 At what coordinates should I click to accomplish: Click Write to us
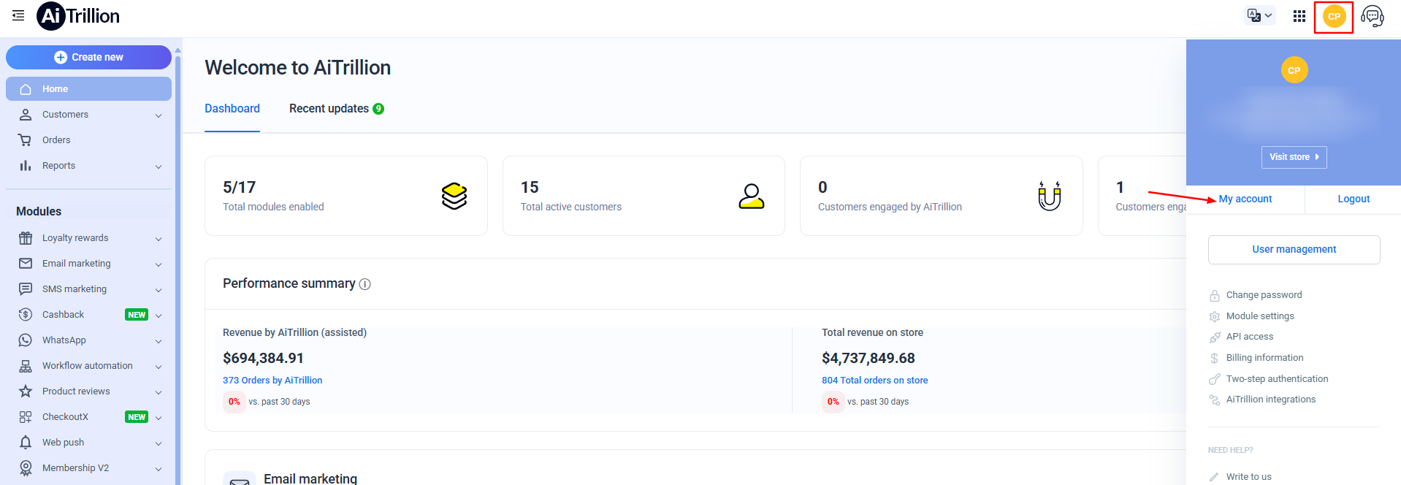pyautogui.click(x=1248, y=477)
